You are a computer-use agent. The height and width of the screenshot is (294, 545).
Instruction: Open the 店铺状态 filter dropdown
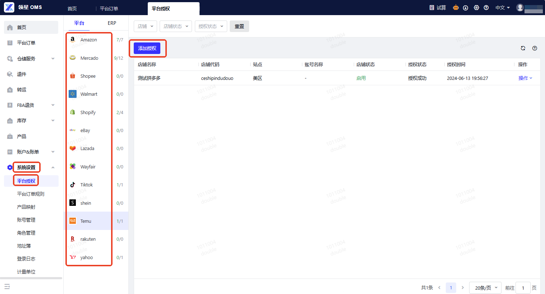click(176, 26)
